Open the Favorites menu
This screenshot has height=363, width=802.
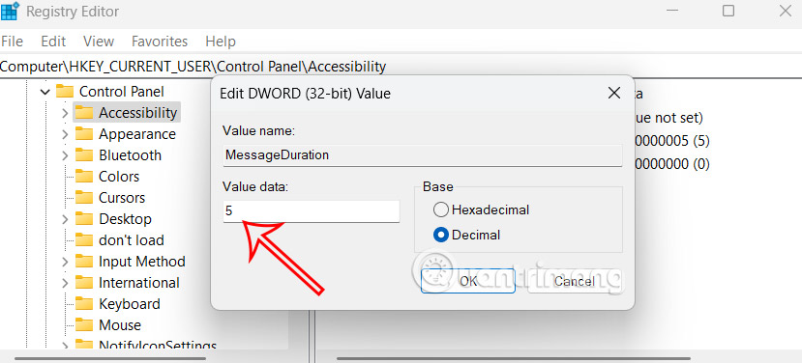160,42
